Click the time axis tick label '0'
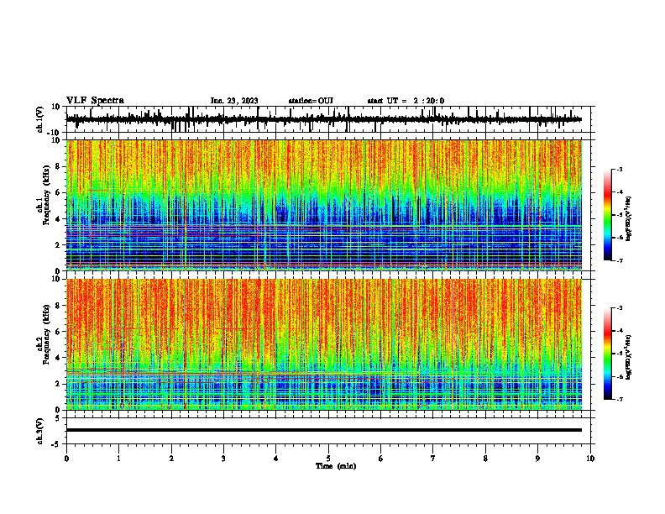The image size is (665, 514). 66,459
